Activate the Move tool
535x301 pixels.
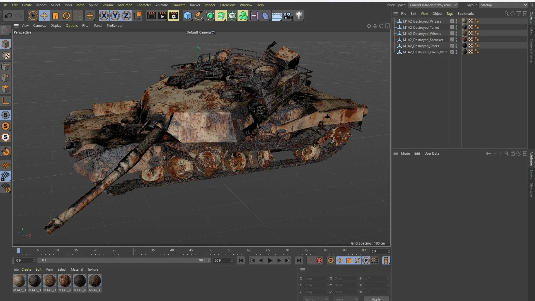pyautogui.click(x=44, y=16)
